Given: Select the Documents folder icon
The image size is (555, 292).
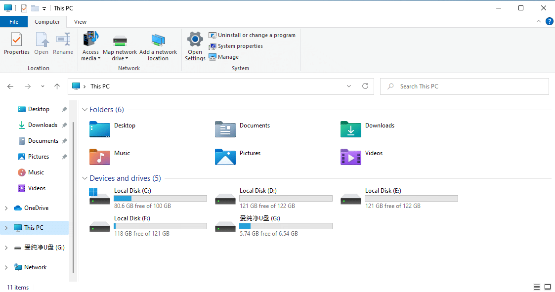Looking at the screenshot, I should 225,129.
